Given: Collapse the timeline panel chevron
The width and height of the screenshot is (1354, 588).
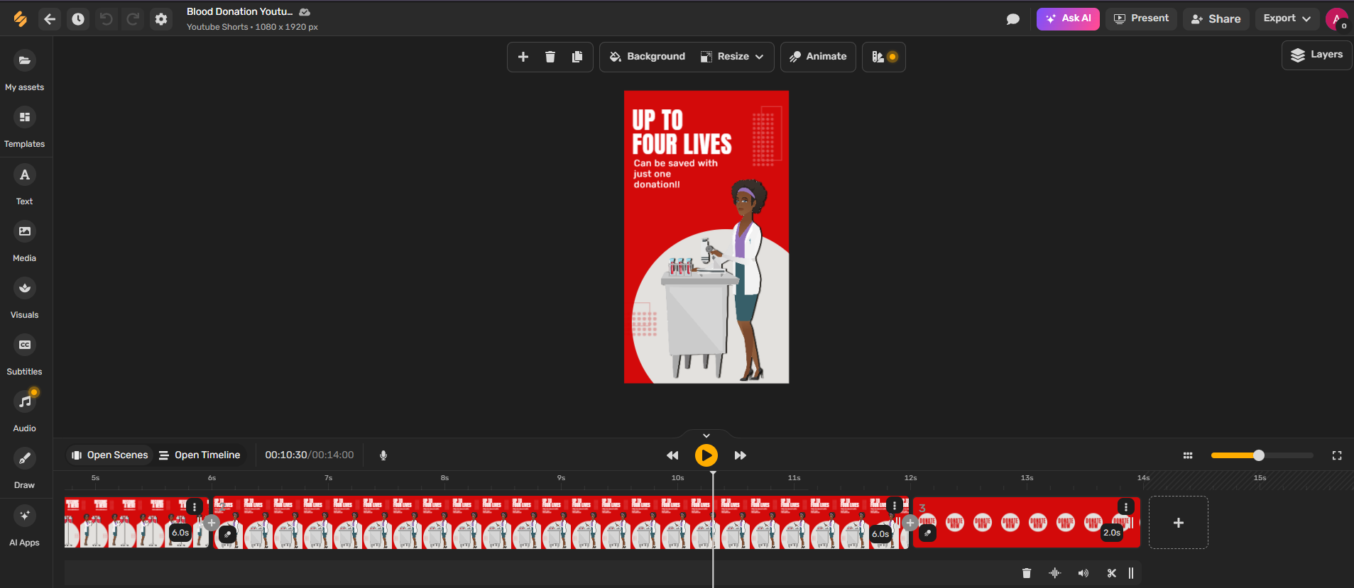Looking at the screenshot, I should [706, 436].
